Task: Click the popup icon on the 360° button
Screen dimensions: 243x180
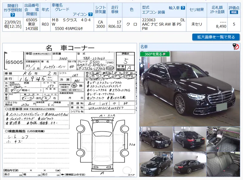Action: [x=168, y=54]
